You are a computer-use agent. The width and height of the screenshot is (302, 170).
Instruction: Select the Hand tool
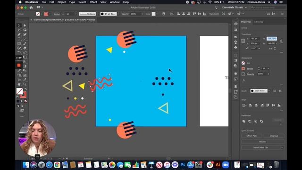click(19, 84)
